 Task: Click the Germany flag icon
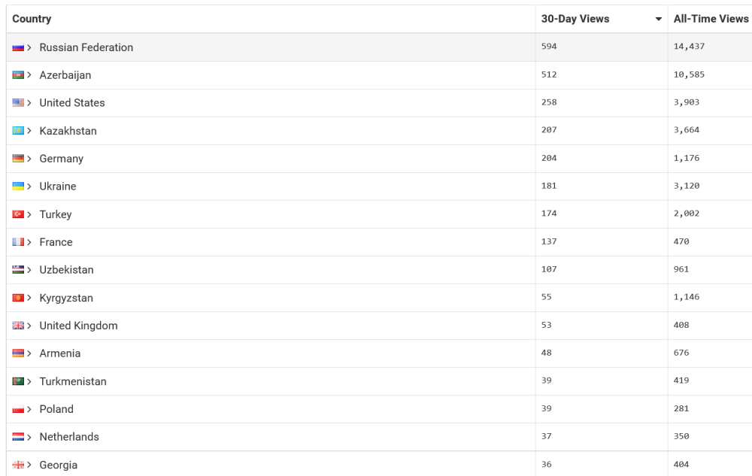(18, 159)
